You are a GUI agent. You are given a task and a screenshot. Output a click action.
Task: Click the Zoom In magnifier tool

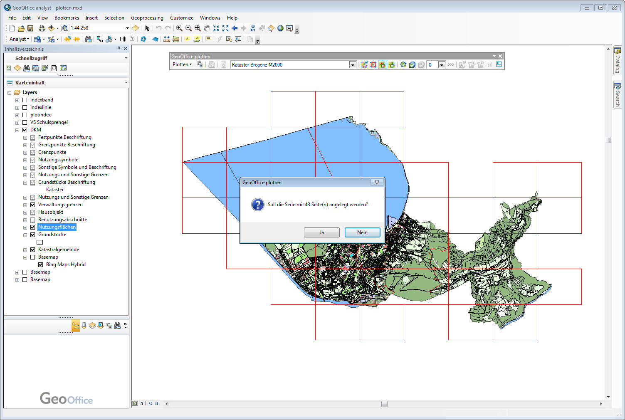point(179,28)
